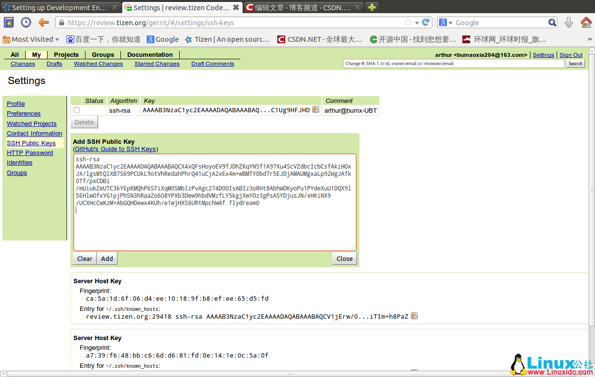Expand the Most Visited bookmarks dropdown

point(57,39)
